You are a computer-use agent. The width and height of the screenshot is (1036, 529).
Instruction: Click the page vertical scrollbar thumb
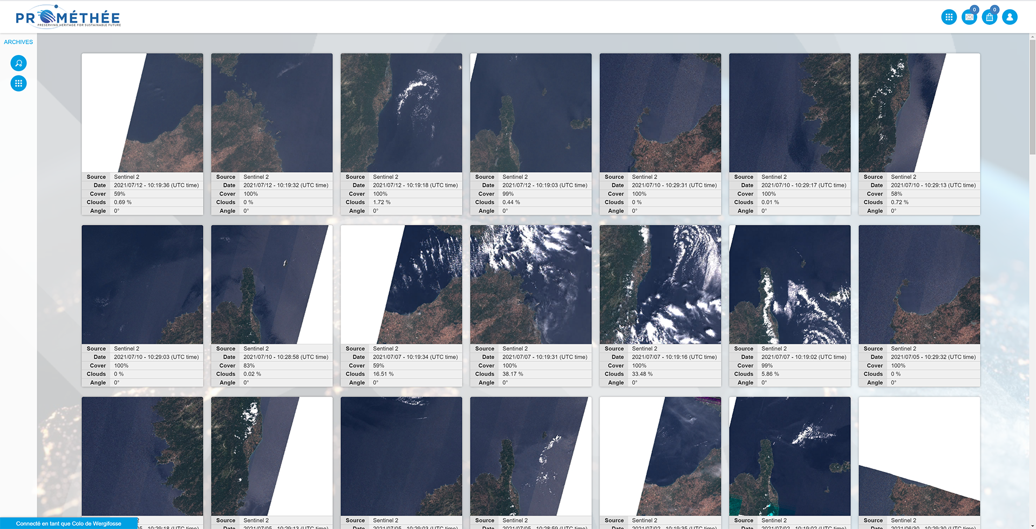pyautogui.click(x=1032, y=98)
